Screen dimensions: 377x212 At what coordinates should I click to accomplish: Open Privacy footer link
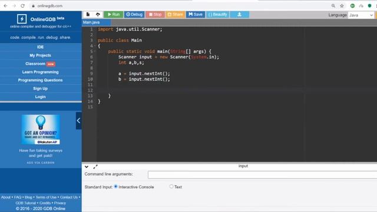[x=60, y=203]
